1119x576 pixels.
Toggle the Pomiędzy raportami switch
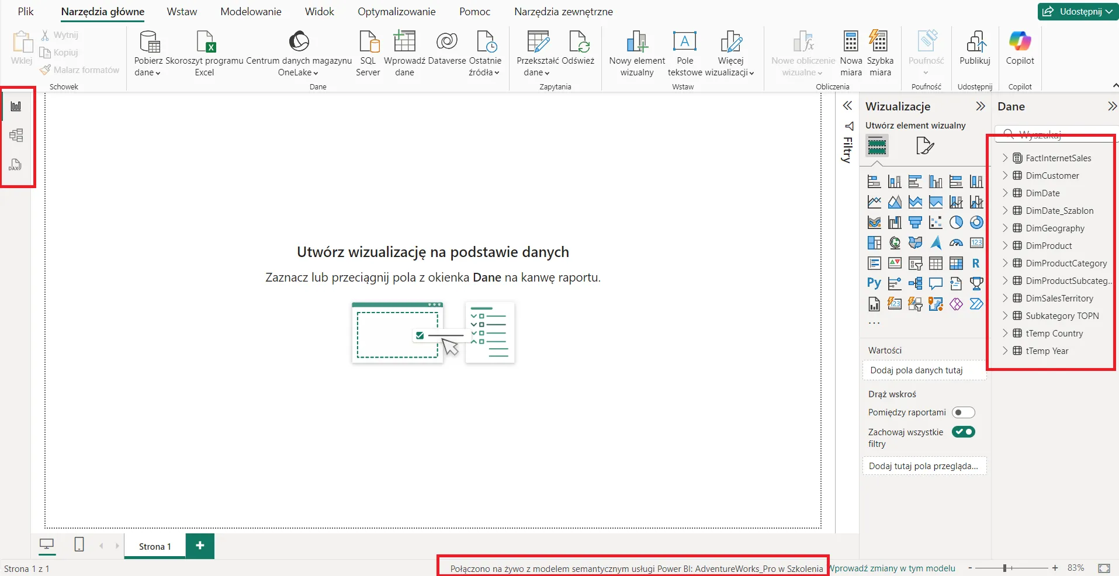[x=963, y=412]
